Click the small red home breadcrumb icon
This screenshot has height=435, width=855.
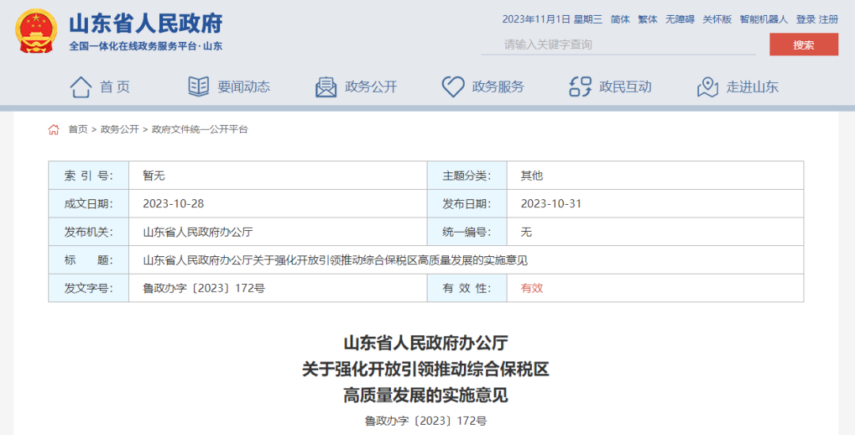tap(54, 130)
